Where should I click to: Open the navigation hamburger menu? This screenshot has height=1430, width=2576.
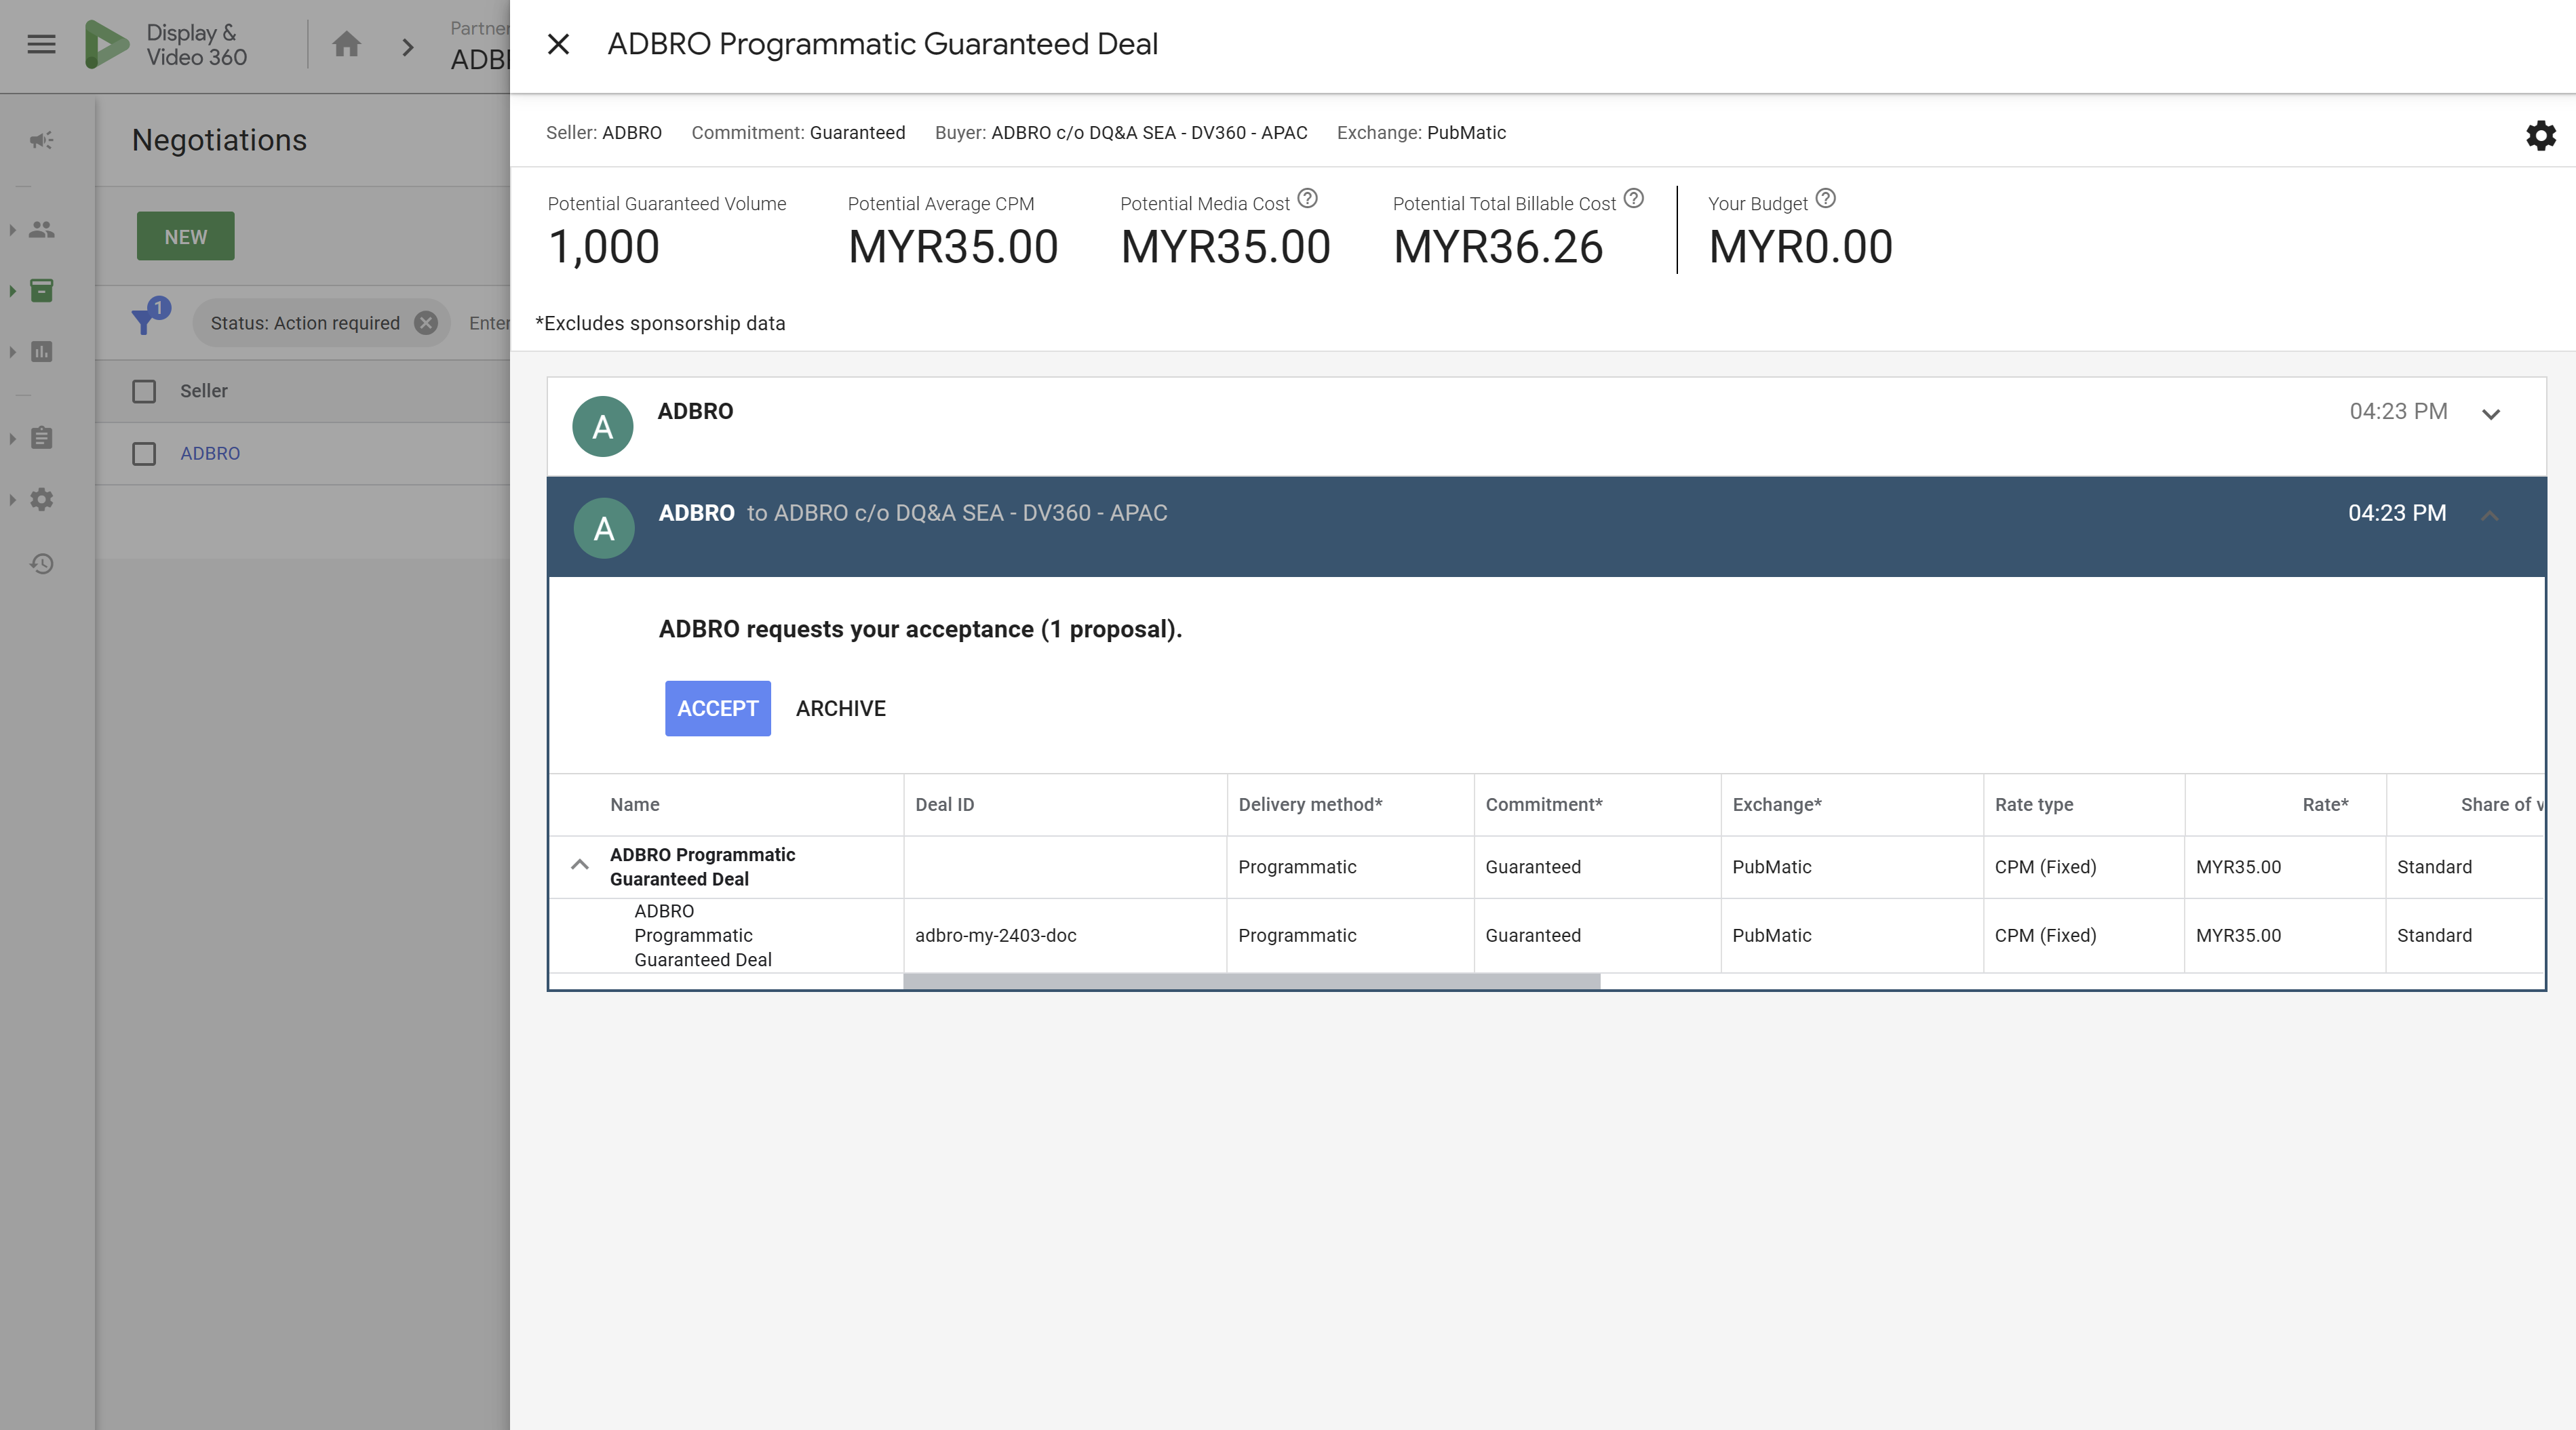[41, 44]
